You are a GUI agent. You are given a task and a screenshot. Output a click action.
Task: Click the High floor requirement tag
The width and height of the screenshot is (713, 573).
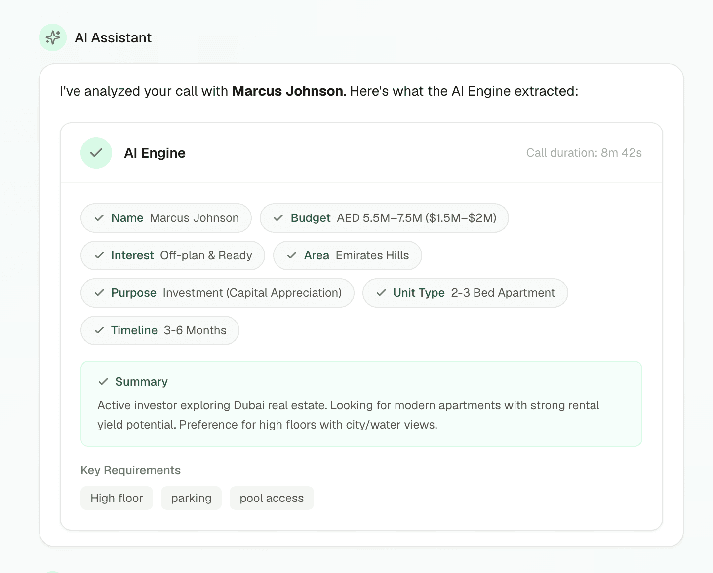point(117,498)
